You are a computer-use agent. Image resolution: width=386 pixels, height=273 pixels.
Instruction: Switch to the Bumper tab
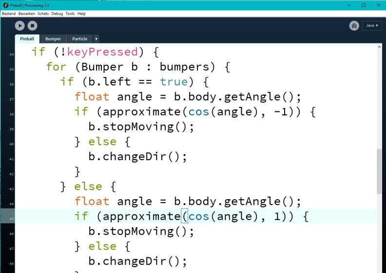pos(53,39)
